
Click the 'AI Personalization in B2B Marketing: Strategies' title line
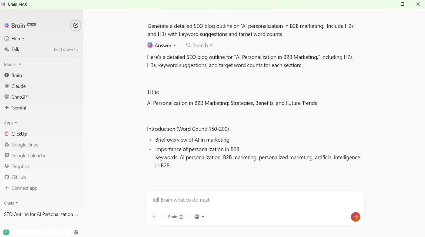232,103
